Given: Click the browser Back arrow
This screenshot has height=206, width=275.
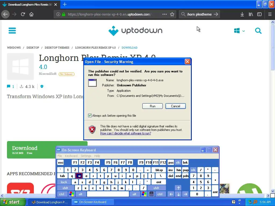Looking at the screenshot, I should tap(5, 14).
